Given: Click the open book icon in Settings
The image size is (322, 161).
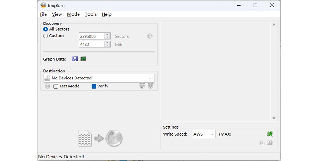Looking at the screenshot, I should click(x=270, y=143).
